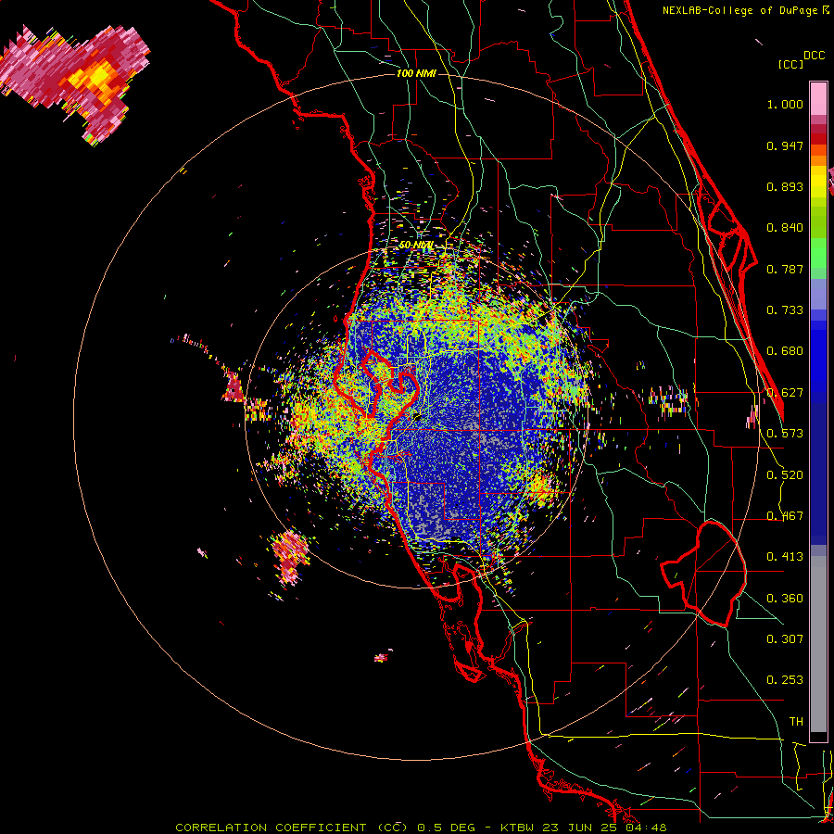This screenshot has width=834, height=834.
Task: Click the 0.573 scale value
Action: click(785, 434)
